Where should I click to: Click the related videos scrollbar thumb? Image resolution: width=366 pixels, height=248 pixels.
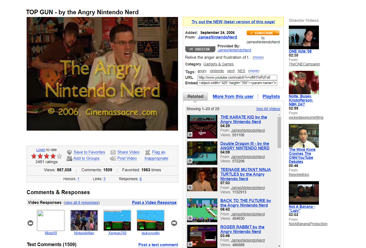[279, 132]
